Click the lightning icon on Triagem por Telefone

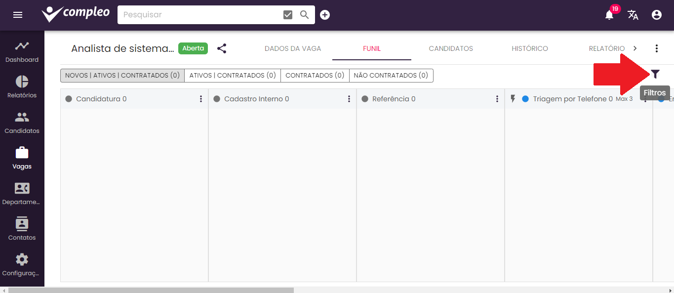[x=513, y=98]
